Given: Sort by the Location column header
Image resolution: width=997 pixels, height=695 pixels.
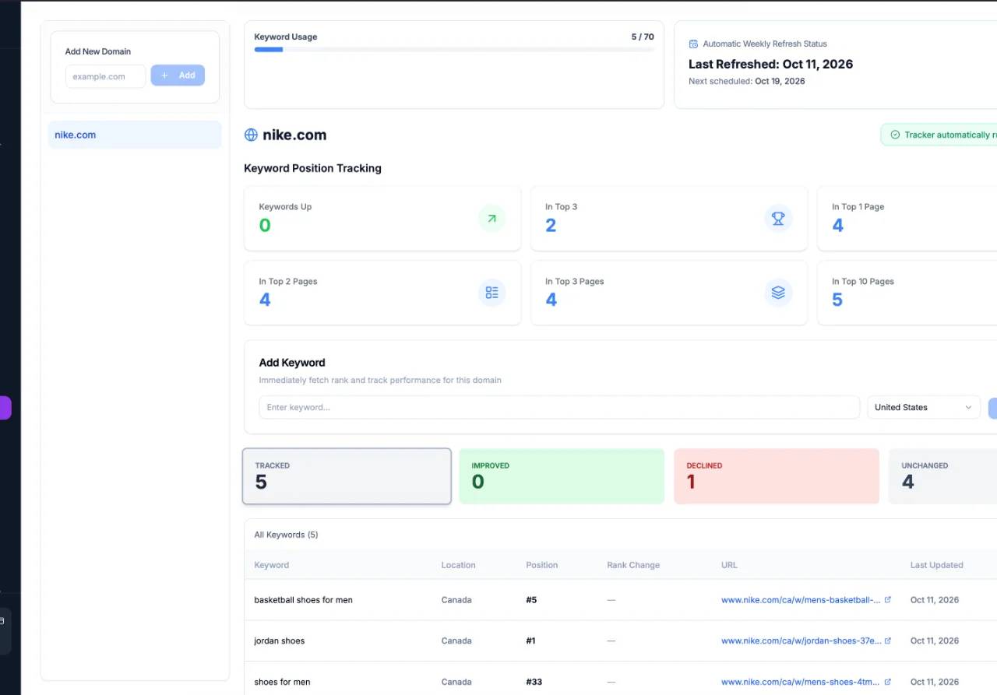Looking at the screenshot, I should [x=458, y=565].
